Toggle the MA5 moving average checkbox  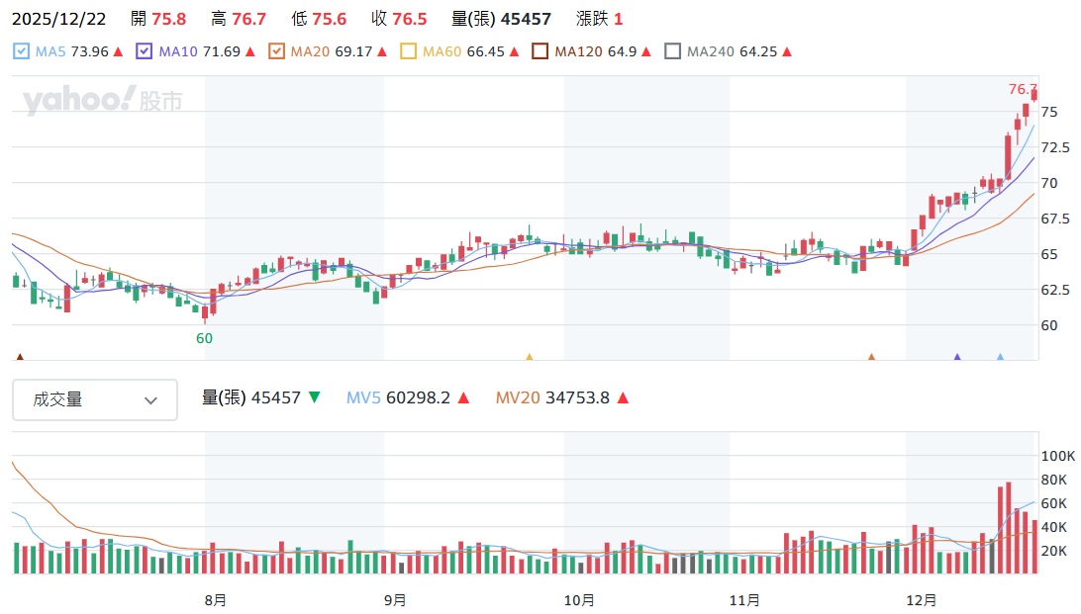(x=22, y=51)
